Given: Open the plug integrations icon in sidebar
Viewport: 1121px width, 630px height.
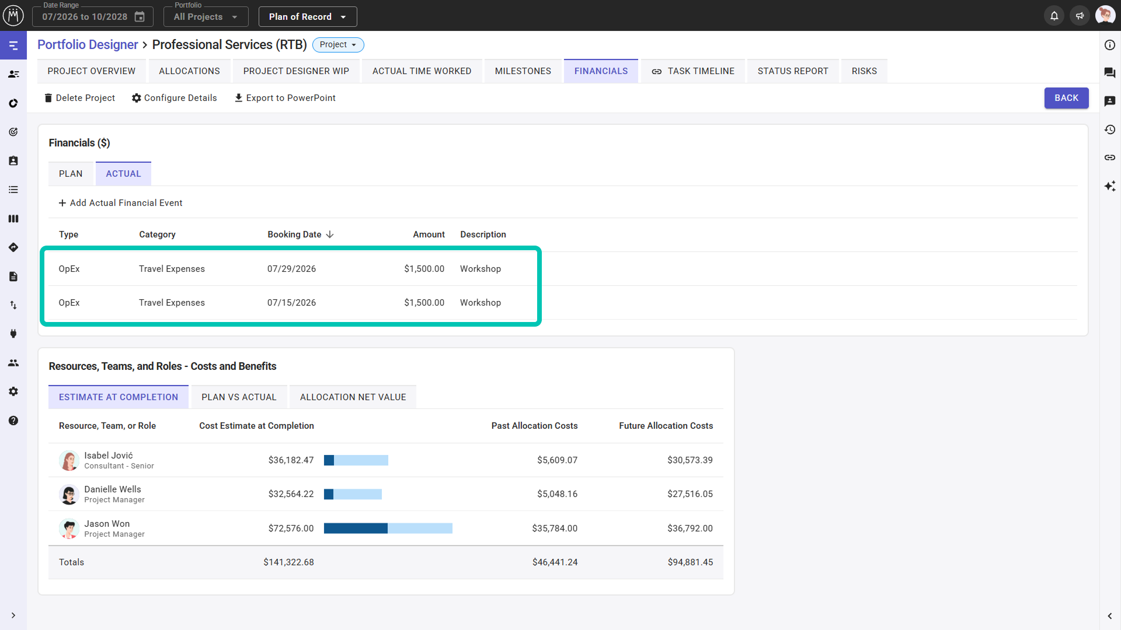Looking at the screenshot, I should pos(13,334).
